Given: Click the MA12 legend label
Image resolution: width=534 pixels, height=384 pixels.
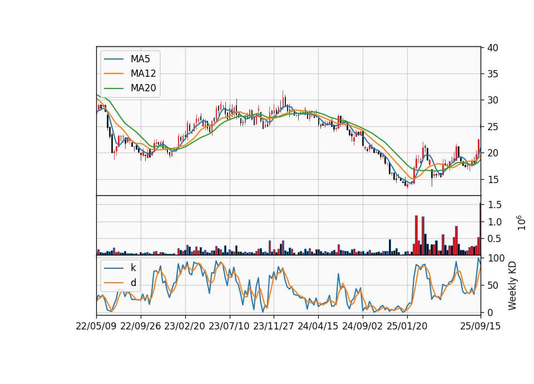Looking at the screenshot, I should 143,73.
